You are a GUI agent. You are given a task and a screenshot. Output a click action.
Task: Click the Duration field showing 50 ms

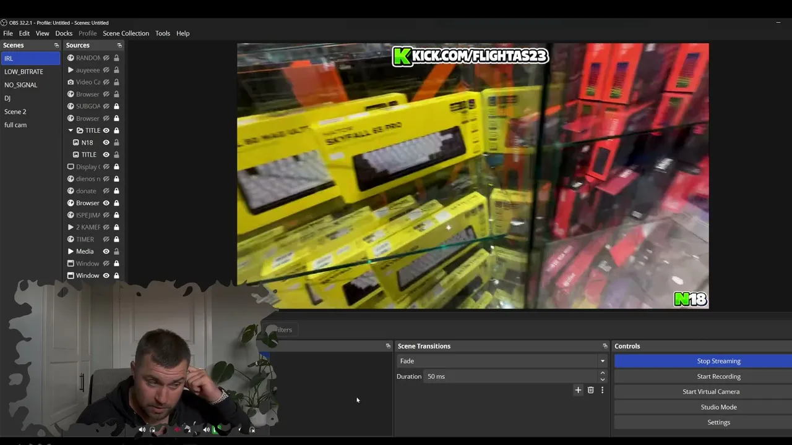[x=510, y=376]
